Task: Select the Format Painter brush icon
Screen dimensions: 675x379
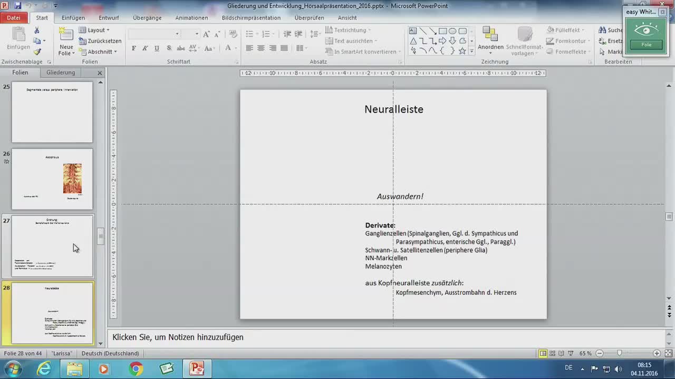Action: (37, 52)
